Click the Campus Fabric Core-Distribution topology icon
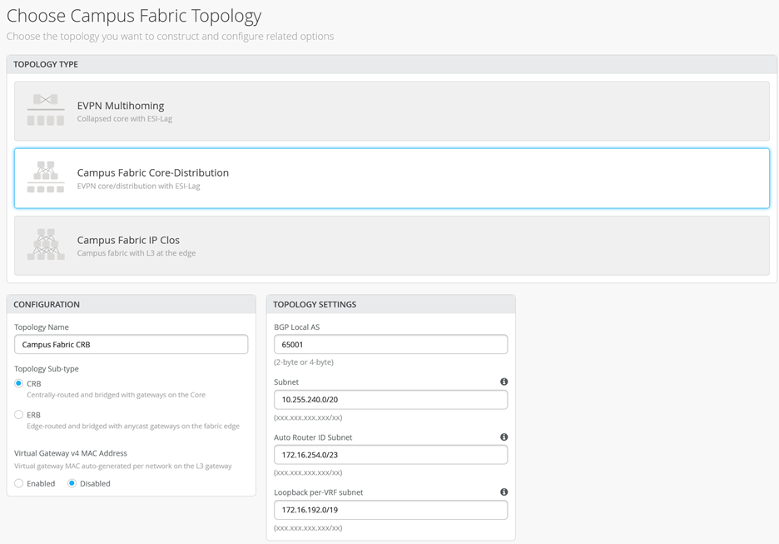779x544 pixels. coord(46,177)
